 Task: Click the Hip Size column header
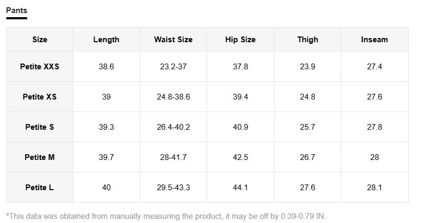[240, 40]
